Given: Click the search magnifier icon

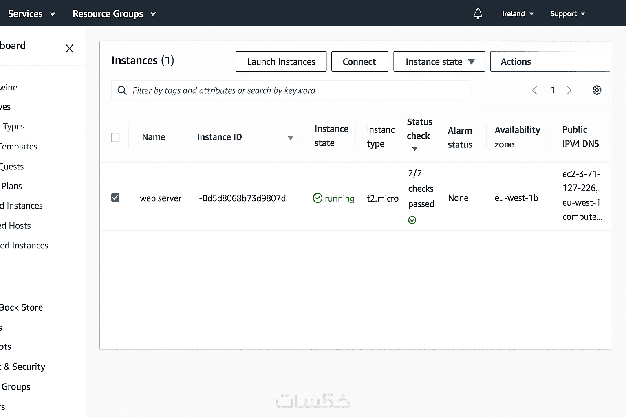Looking at the screenshot, I should point(122,90).
